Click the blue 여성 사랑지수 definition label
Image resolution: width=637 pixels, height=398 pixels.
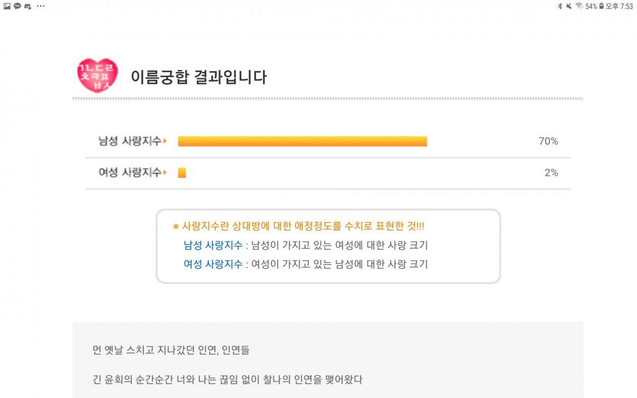pos(213,264)
